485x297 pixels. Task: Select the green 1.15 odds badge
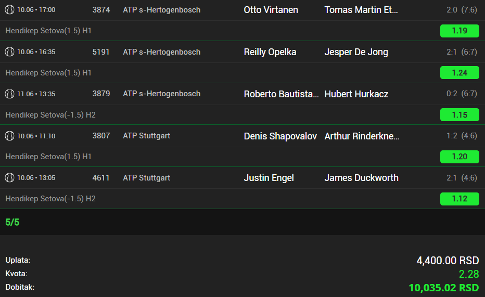pyautogui.click(x=460, y=115)
